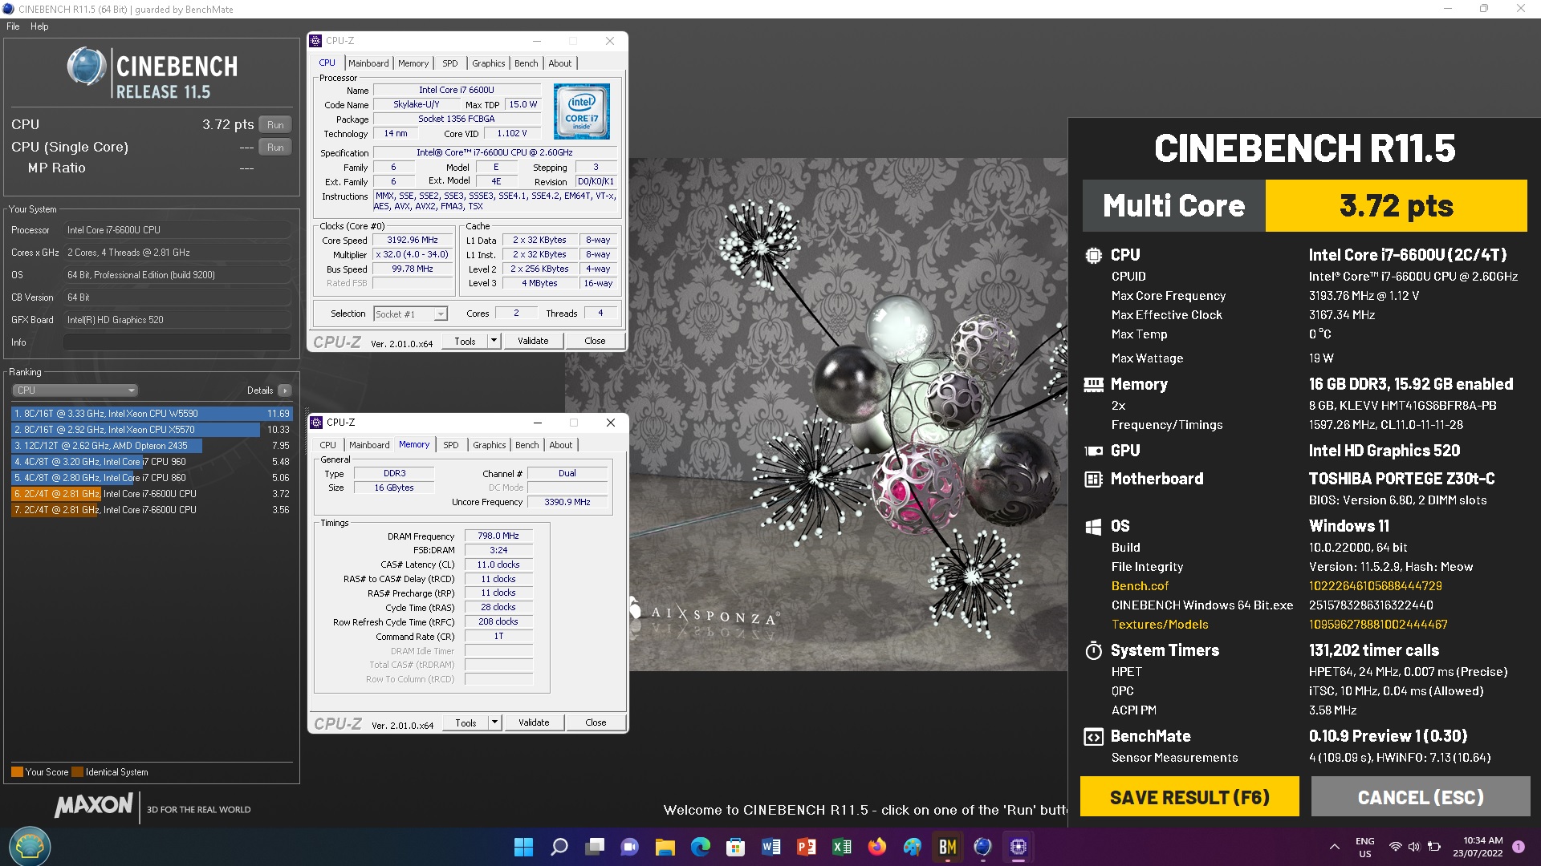Open Teams Chat from taskbar

[x=630, y=847]
